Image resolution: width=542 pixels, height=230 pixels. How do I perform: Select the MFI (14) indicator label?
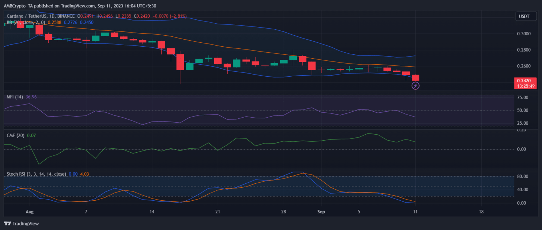point(15,97)
